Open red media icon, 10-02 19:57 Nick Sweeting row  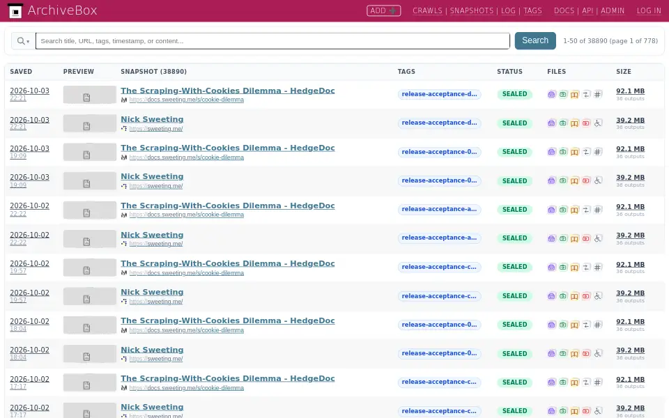point(586,296)
